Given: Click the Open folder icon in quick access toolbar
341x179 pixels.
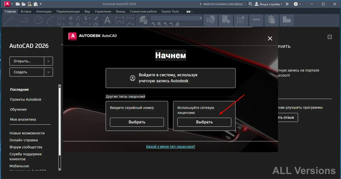Looking at the screenshot, I should (23, 4).
